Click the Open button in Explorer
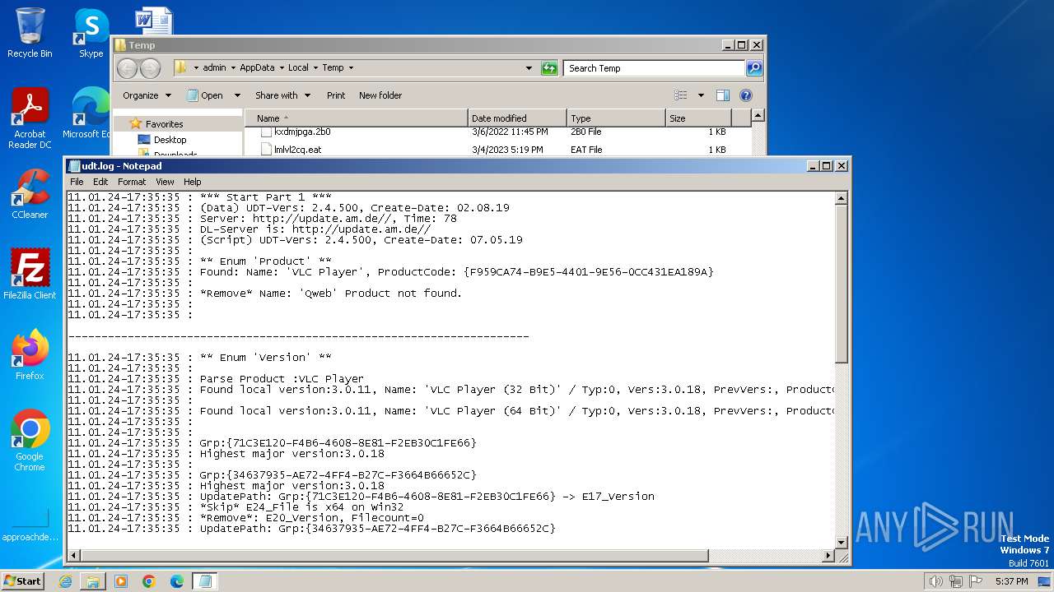This screenshot has height=592, width=1054. [206, 95]
